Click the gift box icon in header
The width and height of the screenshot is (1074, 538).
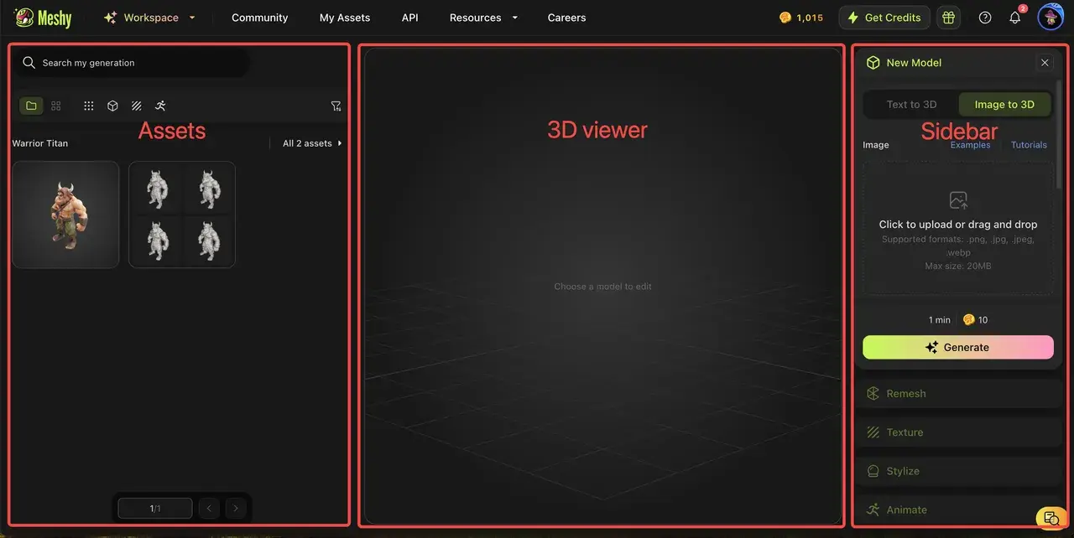click(949, 18)
